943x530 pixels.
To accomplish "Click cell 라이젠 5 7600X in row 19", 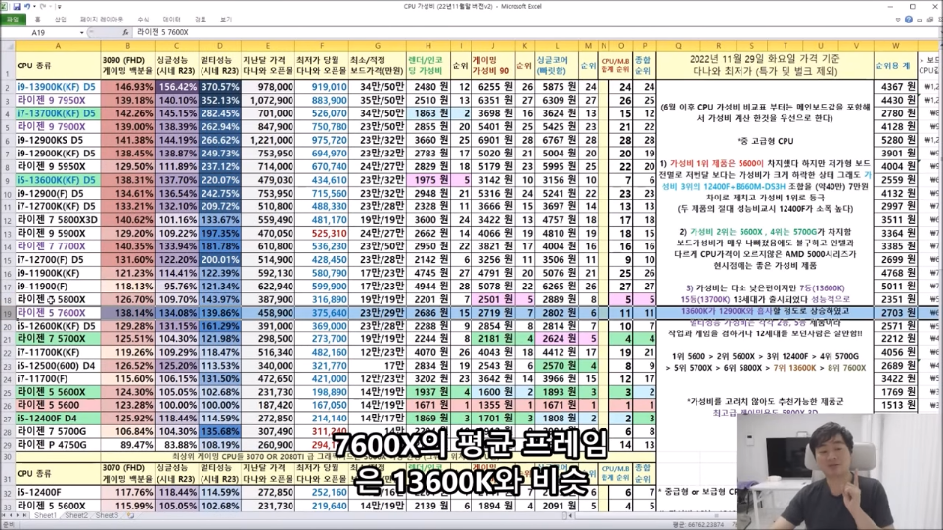I will coord(58,313).
